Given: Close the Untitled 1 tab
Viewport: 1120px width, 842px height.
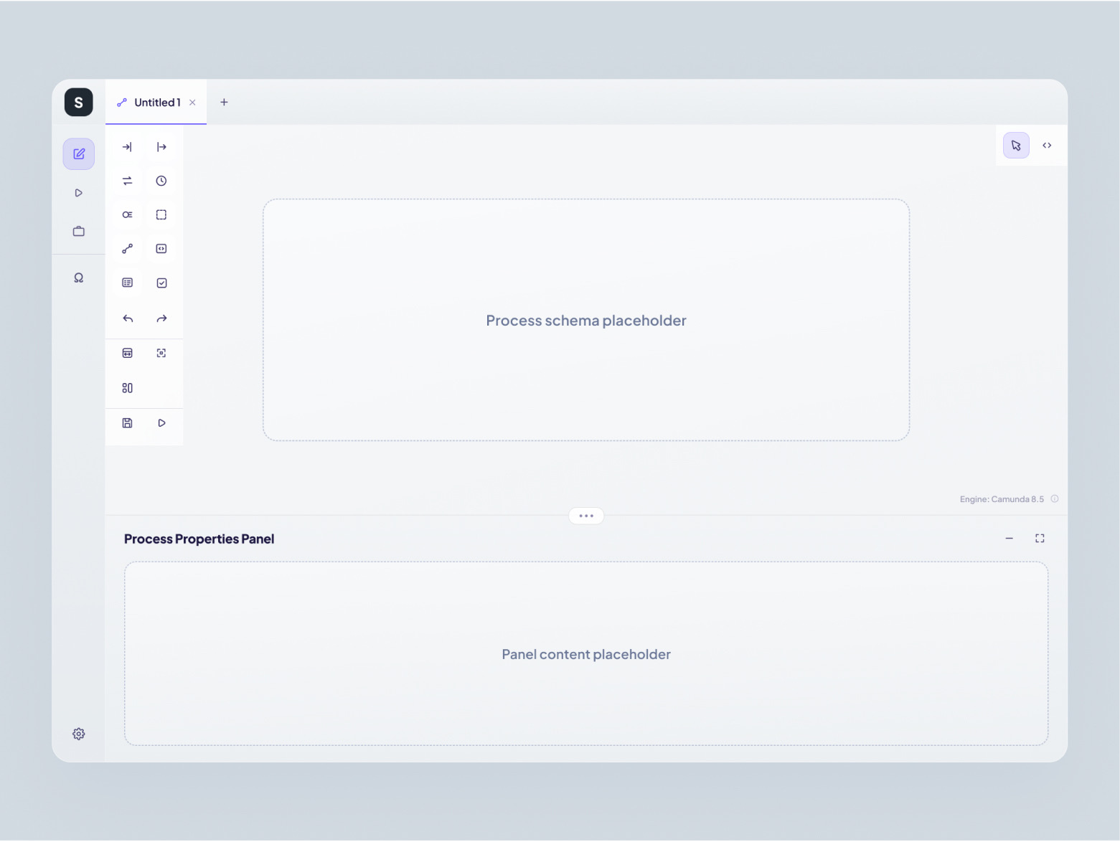Looking at the screenshot, I should (192, 103).
